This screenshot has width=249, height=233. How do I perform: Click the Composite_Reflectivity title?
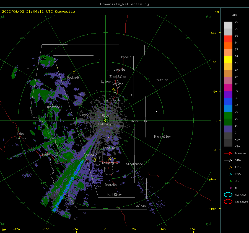point(124,4)
